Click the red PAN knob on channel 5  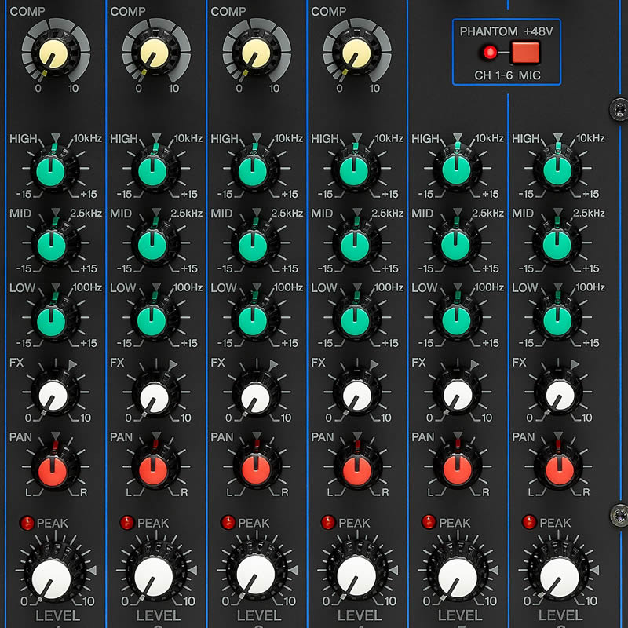pyautogui.click(x=458, y=469)
